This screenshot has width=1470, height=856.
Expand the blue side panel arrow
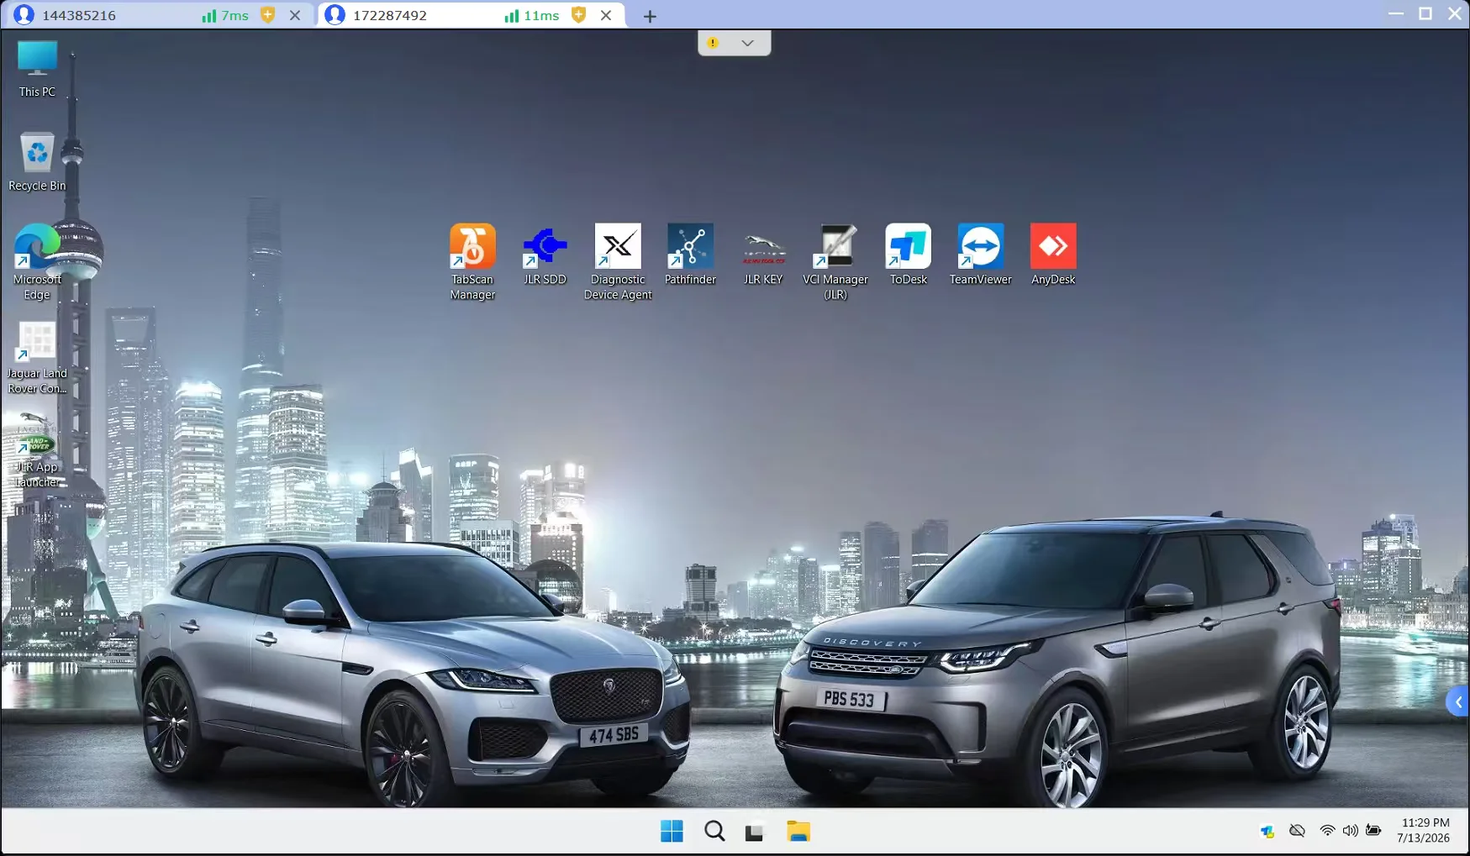(1458, 701)
